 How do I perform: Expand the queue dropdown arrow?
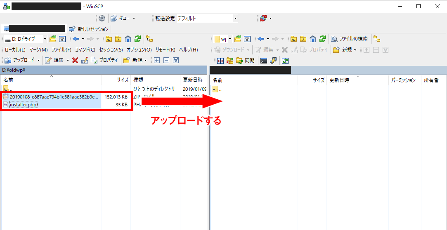[x=134, y=18]
